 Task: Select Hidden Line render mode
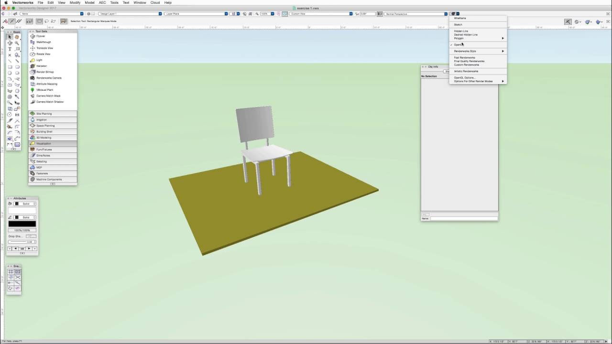pos(478,31)
